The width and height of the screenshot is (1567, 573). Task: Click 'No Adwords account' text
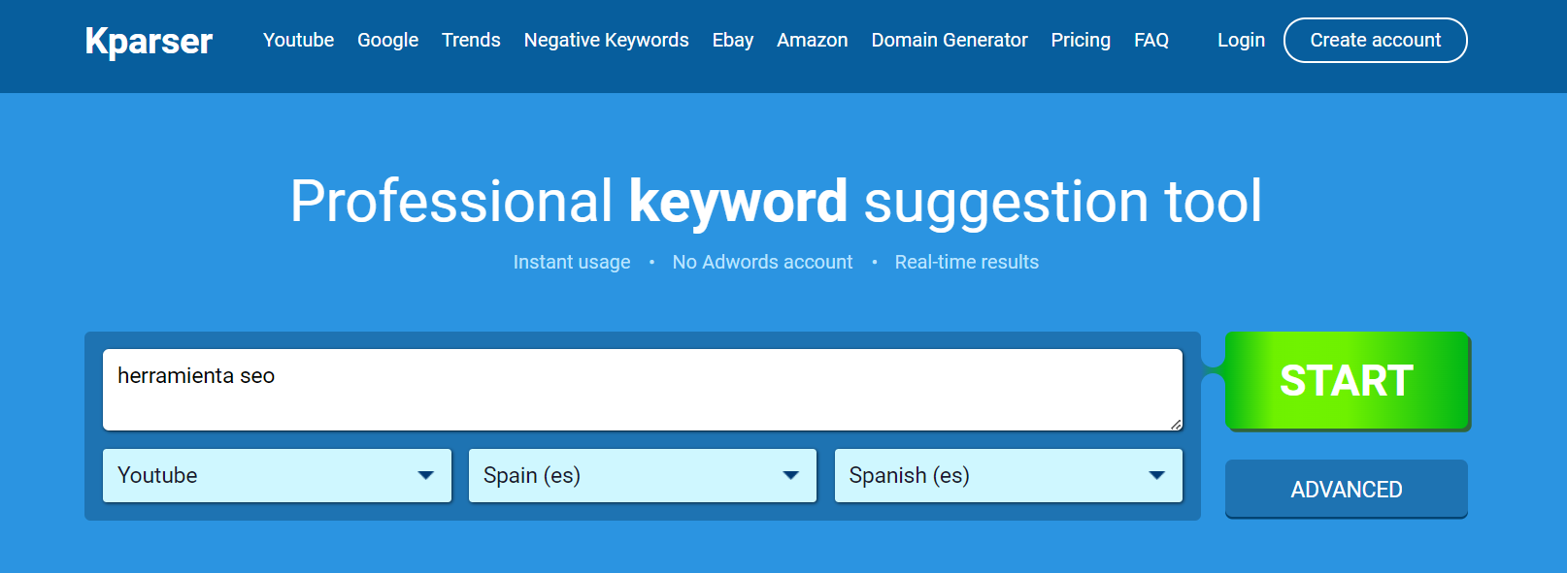(762, 262)
